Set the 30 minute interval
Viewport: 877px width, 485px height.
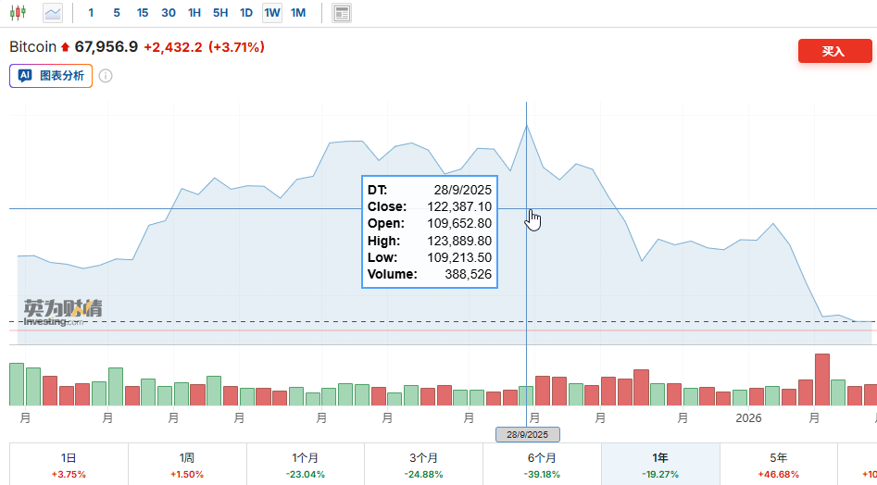coord(169,12)
